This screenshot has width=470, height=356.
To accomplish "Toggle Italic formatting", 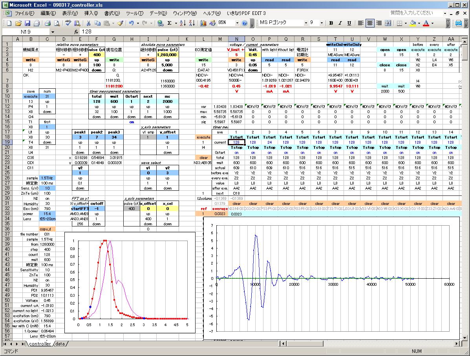I will 340,23.
